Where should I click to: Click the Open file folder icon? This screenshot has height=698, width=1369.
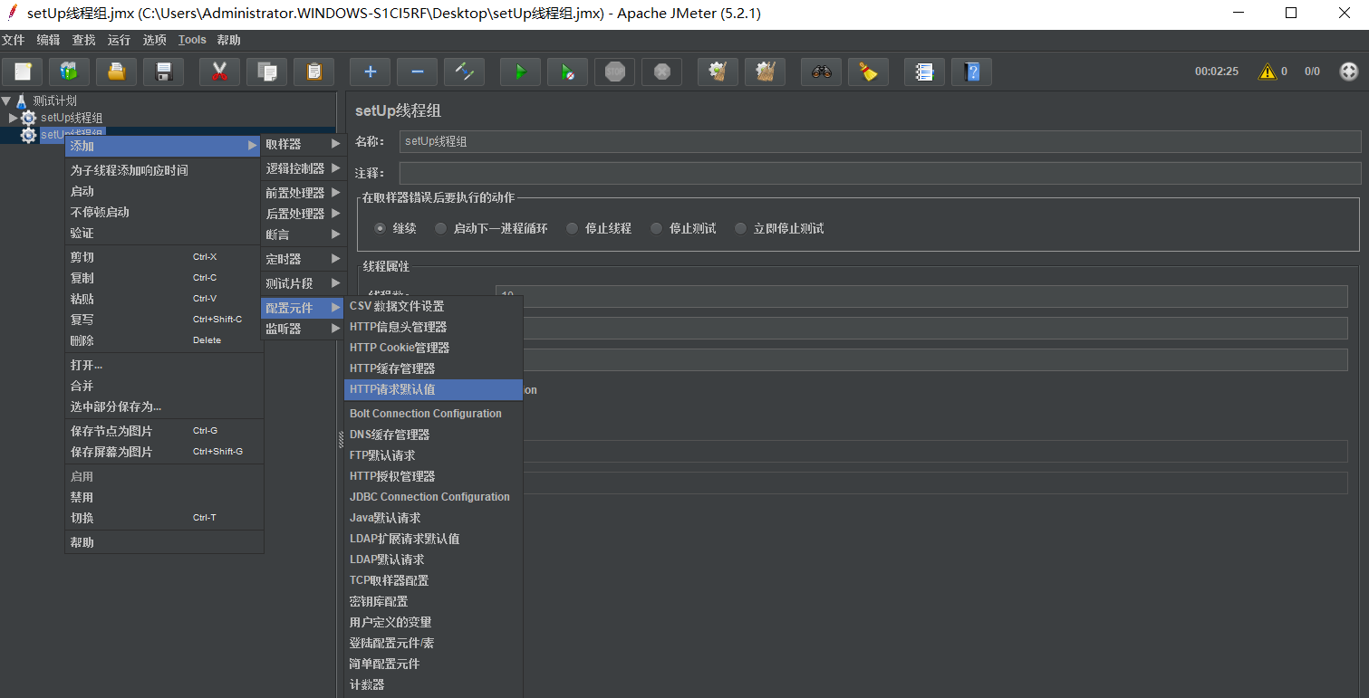pos(116,72)
